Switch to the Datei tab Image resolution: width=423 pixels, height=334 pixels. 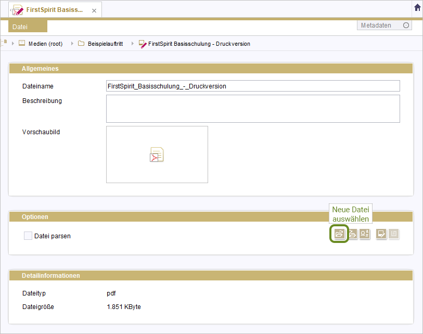coord(28,27)
